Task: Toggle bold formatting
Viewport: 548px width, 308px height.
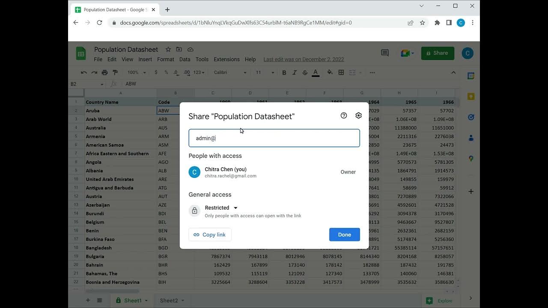Action: (x=284, y=73)
